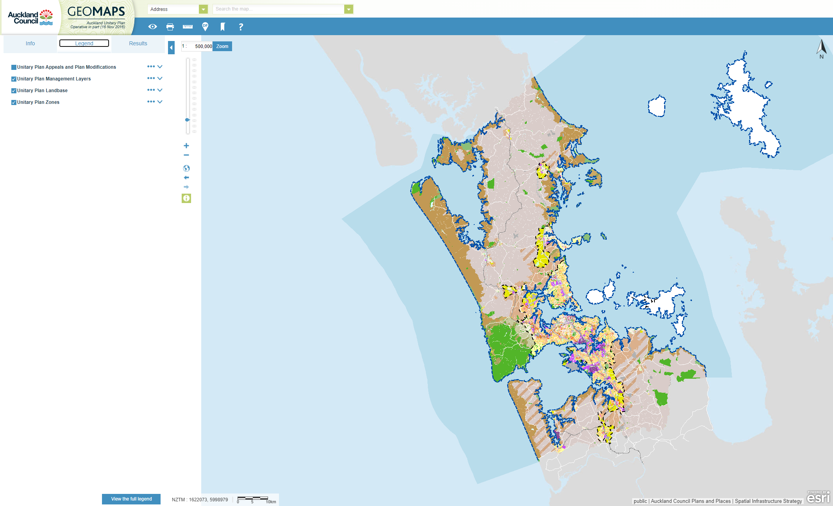Open the Address search type dropdown

click(x=203, y=9)
